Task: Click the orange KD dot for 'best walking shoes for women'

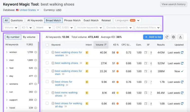Action: coord(117,52)
